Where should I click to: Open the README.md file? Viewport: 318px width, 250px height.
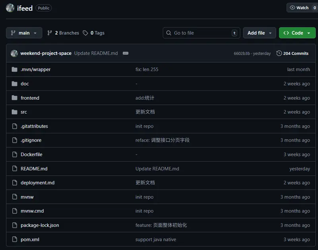pyautogui.click(x=34, y=169)
